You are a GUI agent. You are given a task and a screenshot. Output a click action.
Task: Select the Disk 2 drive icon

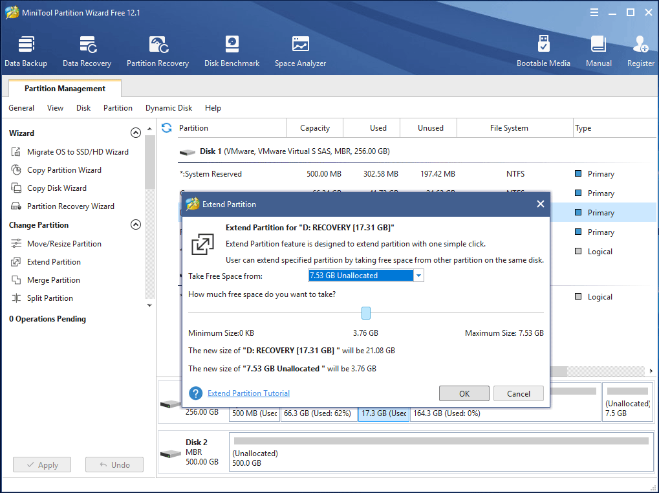[x=171, y=454]
